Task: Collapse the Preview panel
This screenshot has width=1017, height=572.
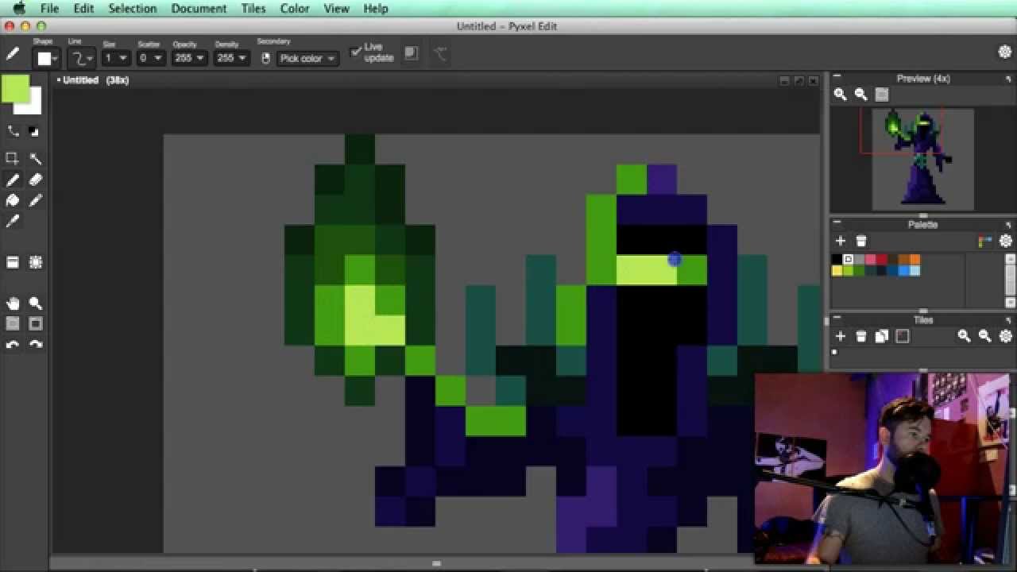Action: click(837, 77)
